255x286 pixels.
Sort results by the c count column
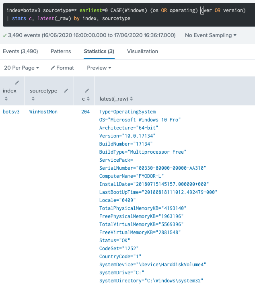88,99
